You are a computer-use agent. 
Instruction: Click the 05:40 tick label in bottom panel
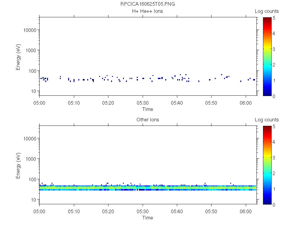pos(177,211)
